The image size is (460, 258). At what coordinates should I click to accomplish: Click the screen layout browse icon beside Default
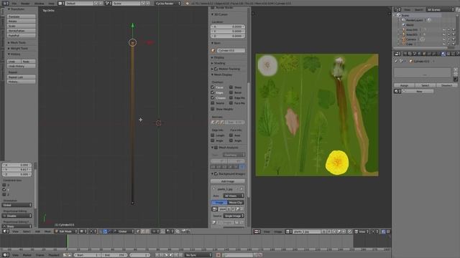coord(60,3)
